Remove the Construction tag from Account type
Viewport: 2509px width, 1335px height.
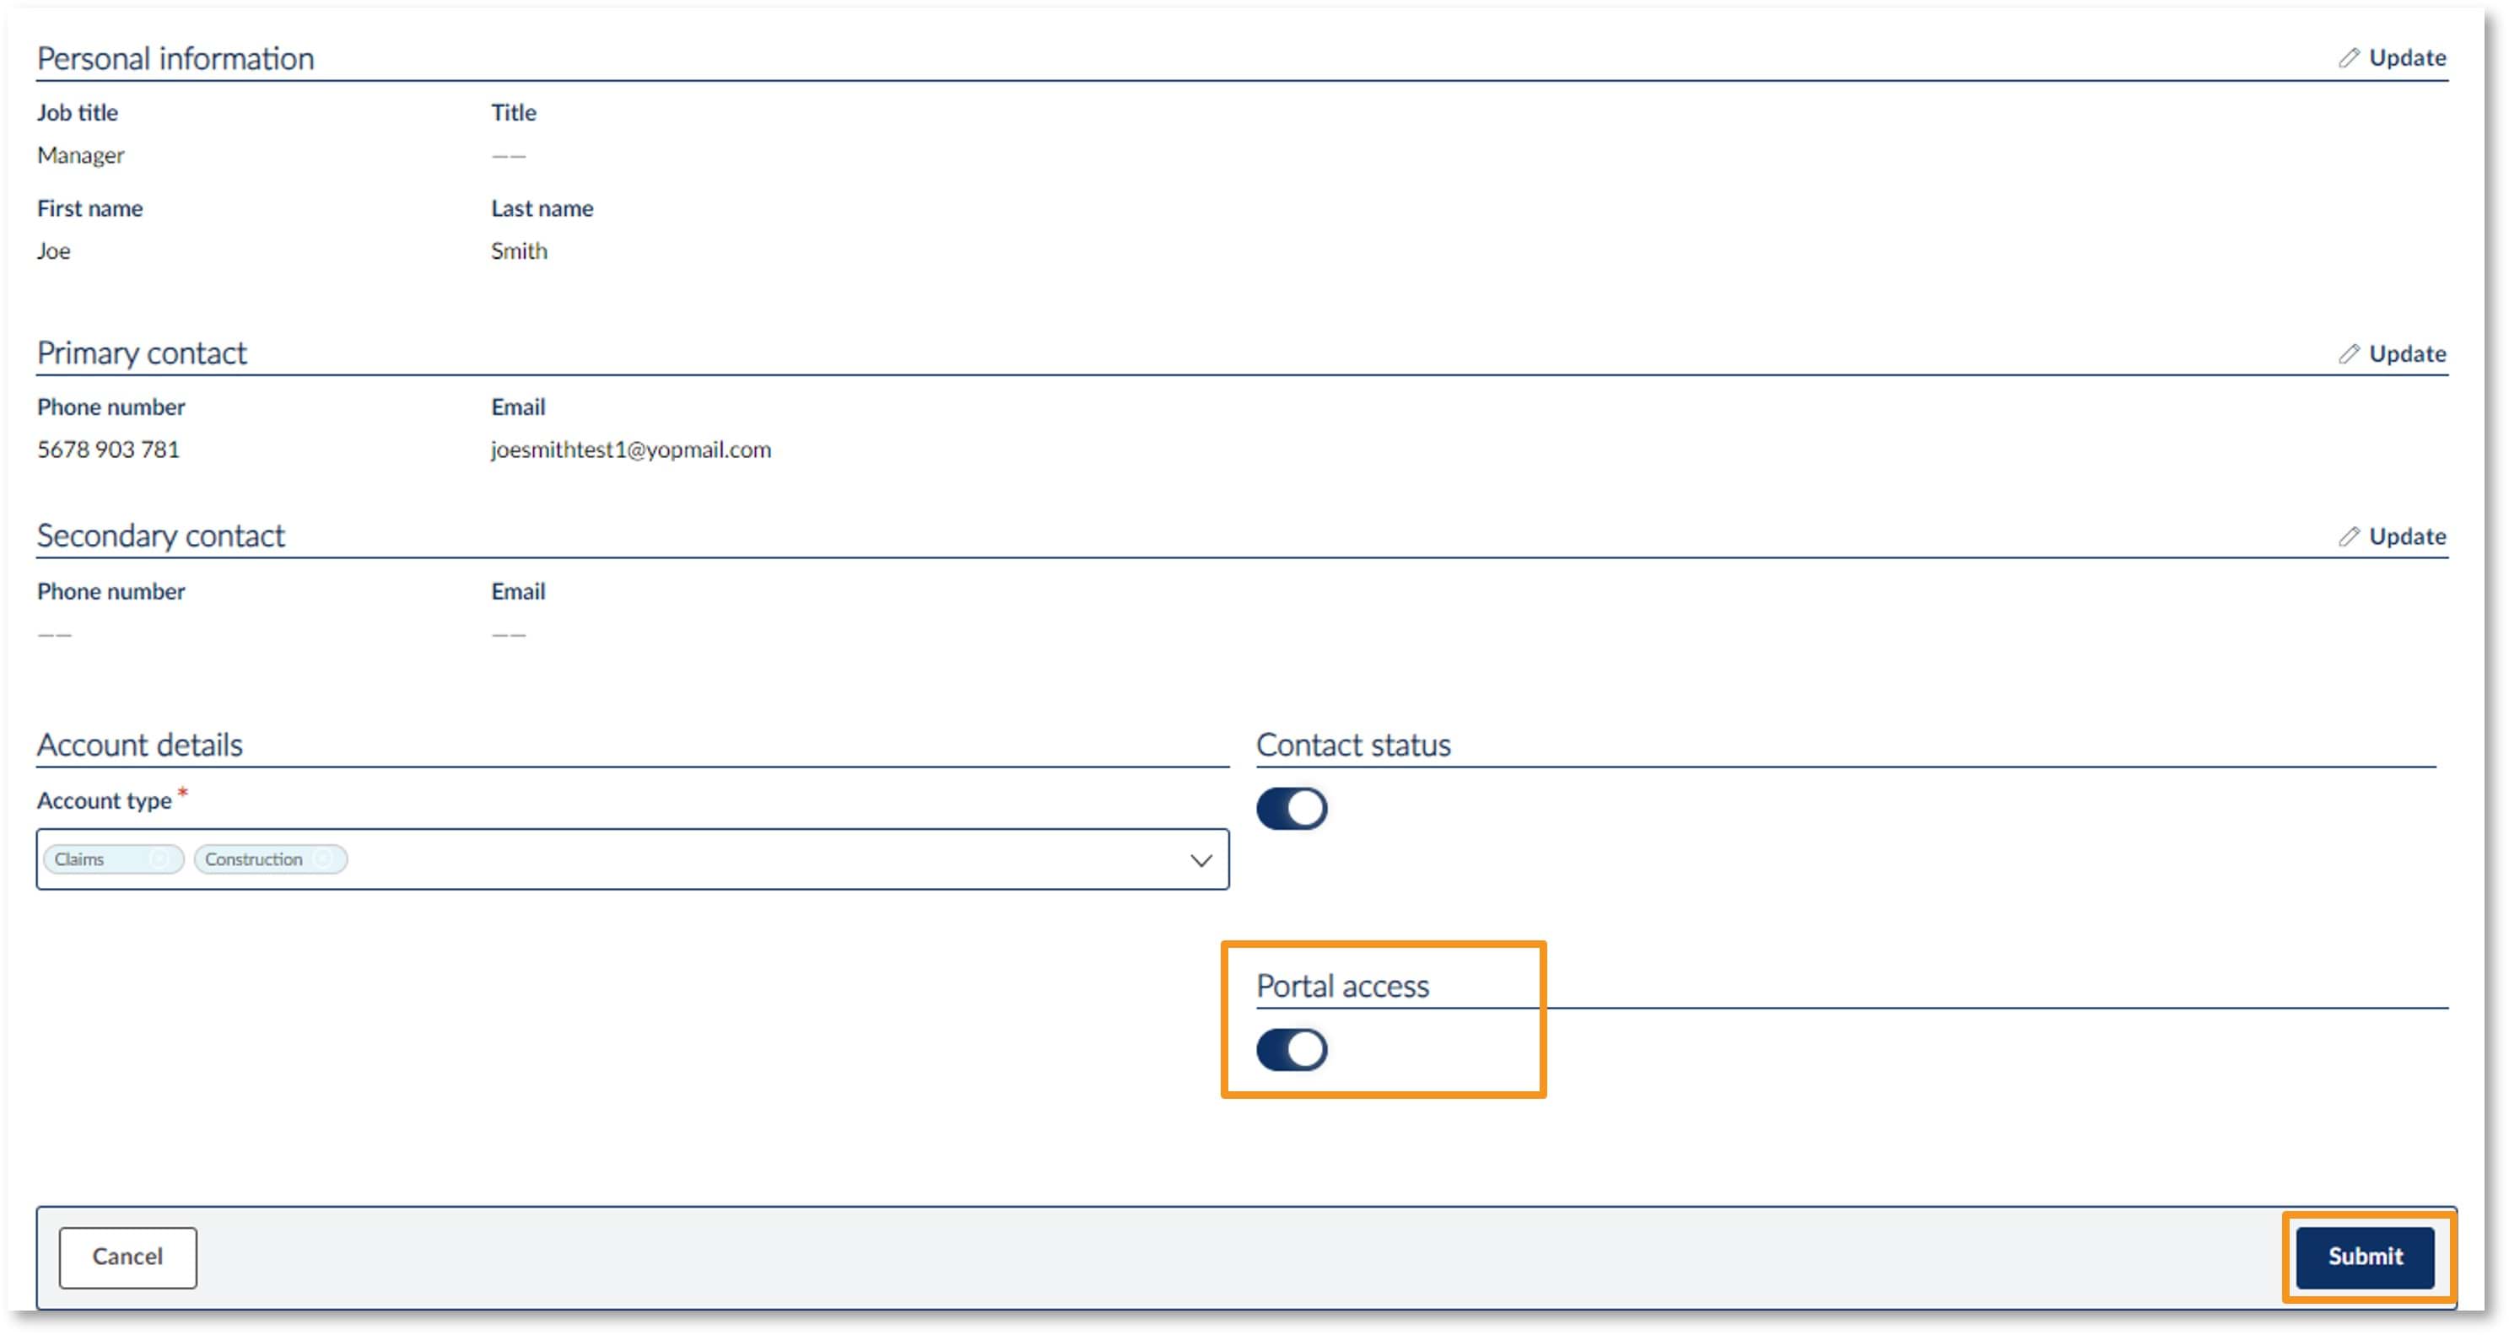tap(324, 859)
